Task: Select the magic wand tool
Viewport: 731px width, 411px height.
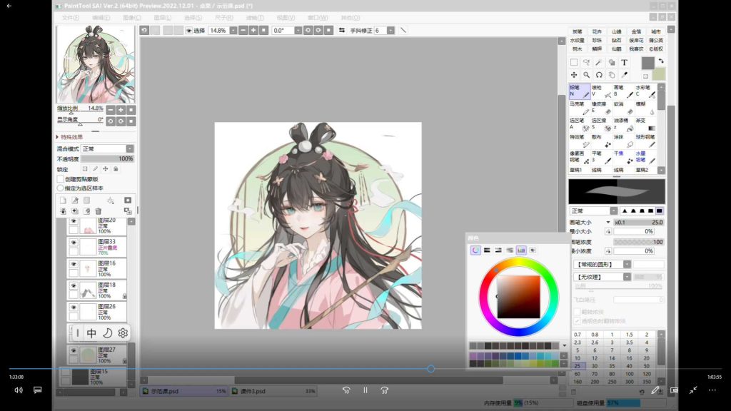Action: click(599, 63)
